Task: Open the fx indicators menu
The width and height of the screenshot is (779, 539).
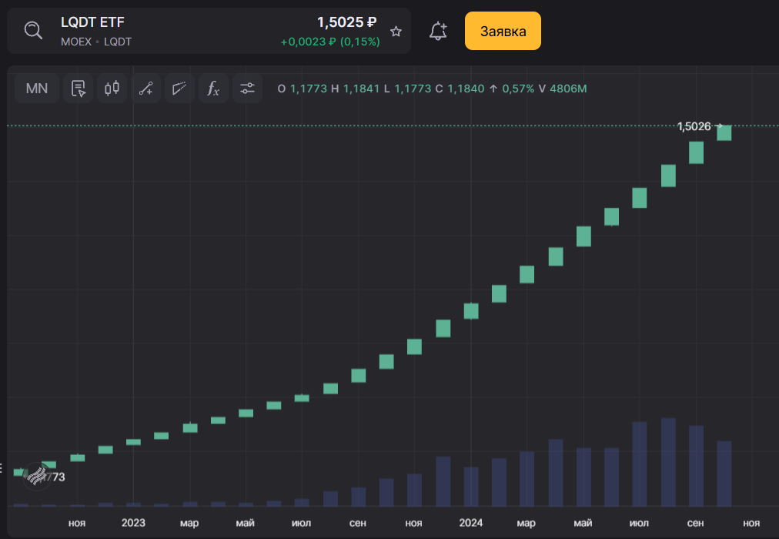Action: [x=213, y=89]
